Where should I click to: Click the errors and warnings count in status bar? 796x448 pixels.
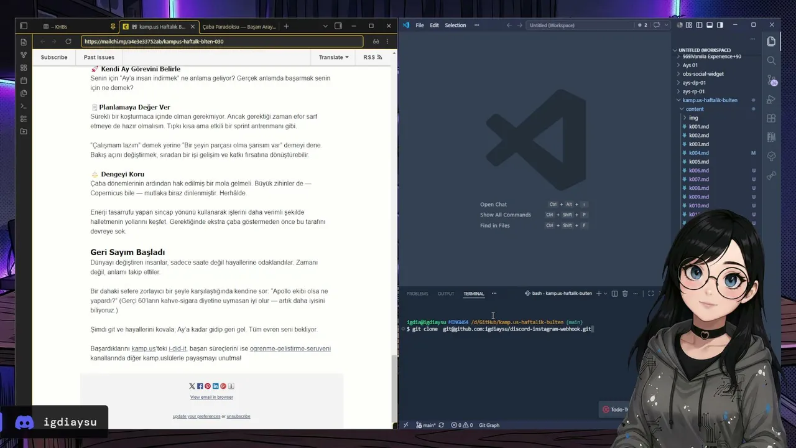click(462, 425)
